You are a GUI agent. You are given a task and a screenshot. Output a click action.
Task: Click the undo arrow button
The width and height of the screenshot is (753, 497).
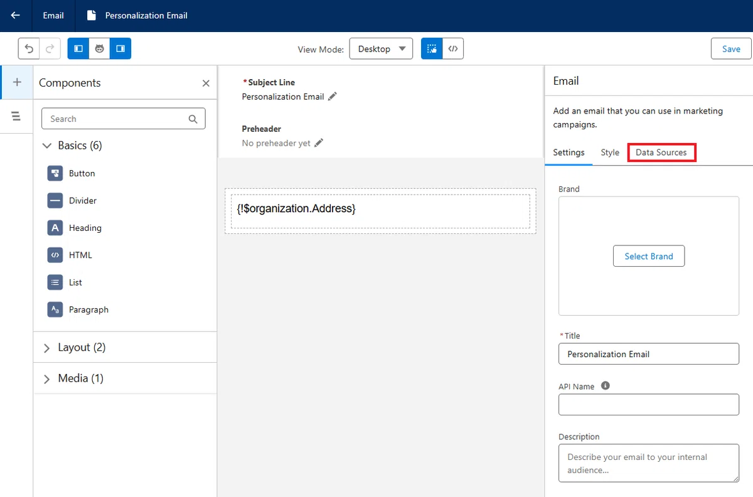pyautogui.click(x=29, y=48)
